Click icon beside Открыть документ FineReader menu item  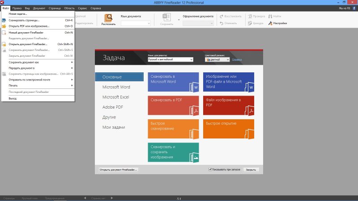pyautogui.click(x=4, y=44)
